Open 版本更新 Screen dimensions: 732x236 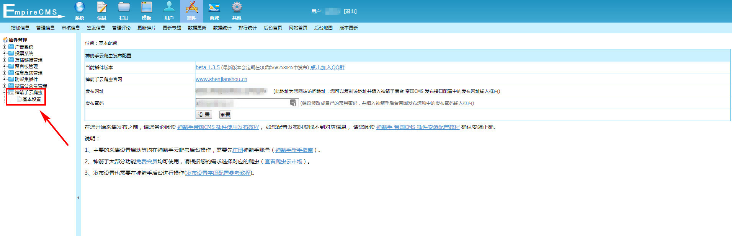pyautogui.click(x=349, y=28)
